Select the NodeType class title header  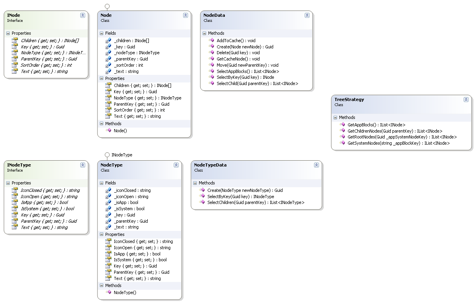pos(111,165)
